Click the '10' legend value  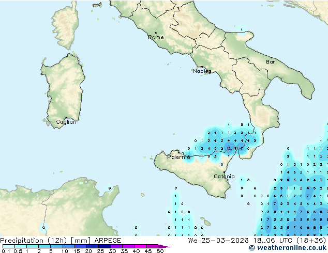65,251
